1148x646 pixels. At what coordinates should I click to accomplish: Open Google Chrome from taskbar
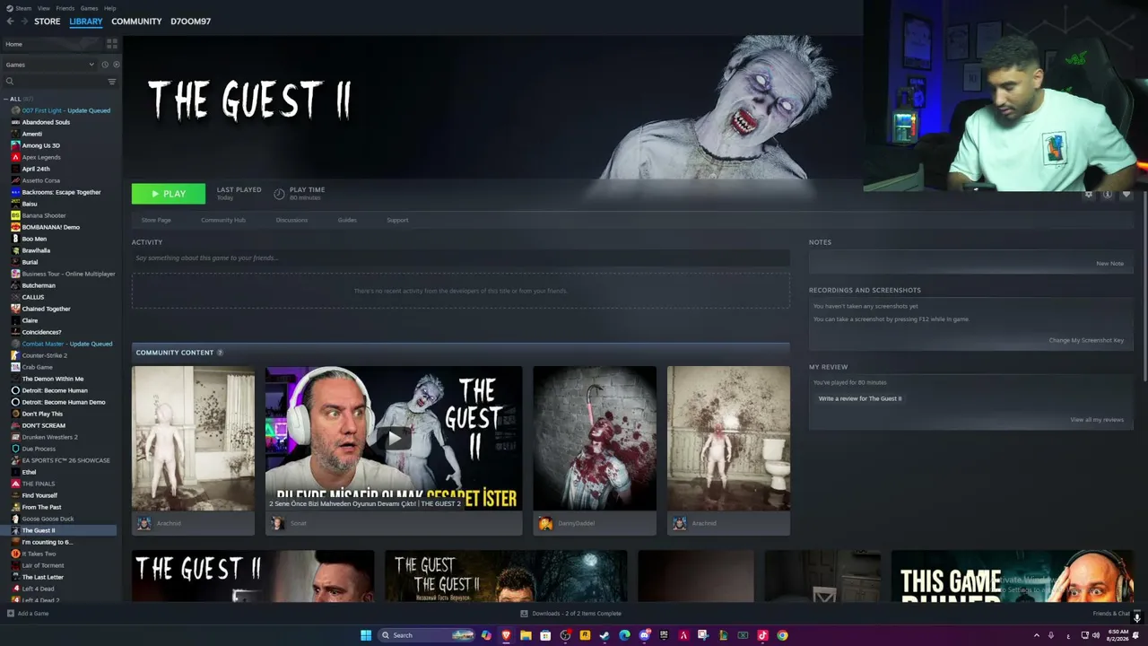(x=782, y=635)
